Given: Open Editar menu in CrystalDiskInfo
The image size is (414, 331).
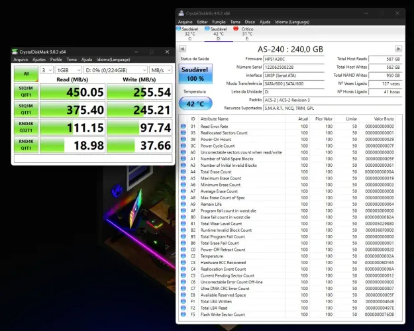Looking at the screenshot, I should click(x=202, y=22).
